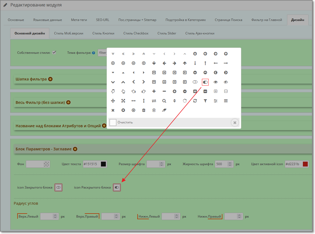Image resolution: width=315 pixels, height=234 pixels.
Task: Pick the horizontal sliders icon
Action: (215, 101)
